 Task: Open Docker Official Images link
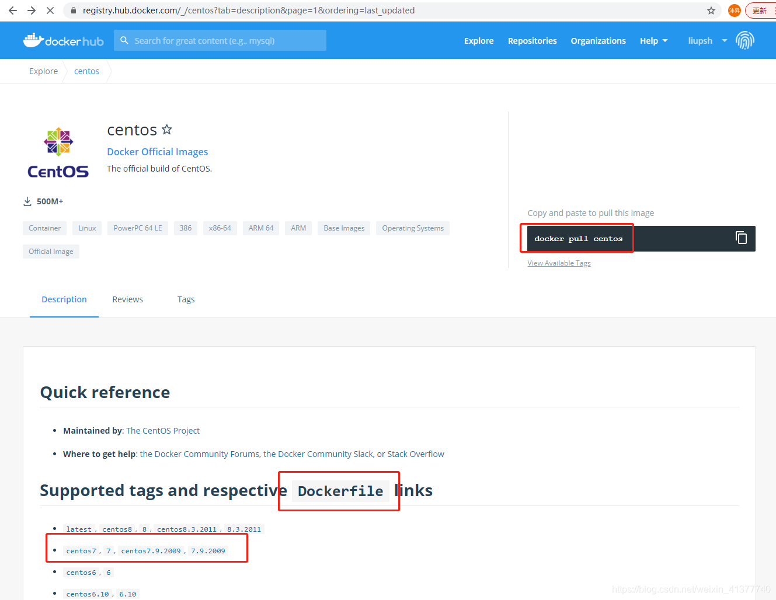point(158,152)
